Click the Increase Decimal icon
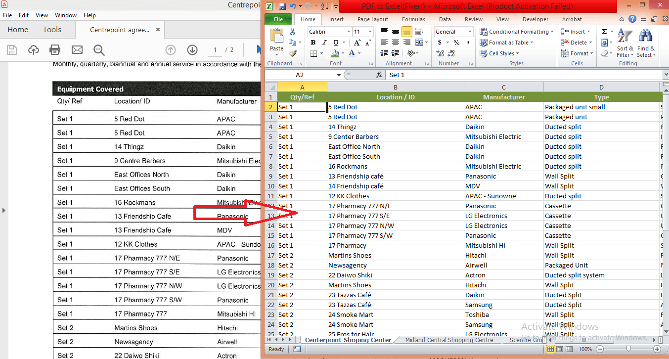Viewport: 669px width, 359px height. click(x=441, y=53)
